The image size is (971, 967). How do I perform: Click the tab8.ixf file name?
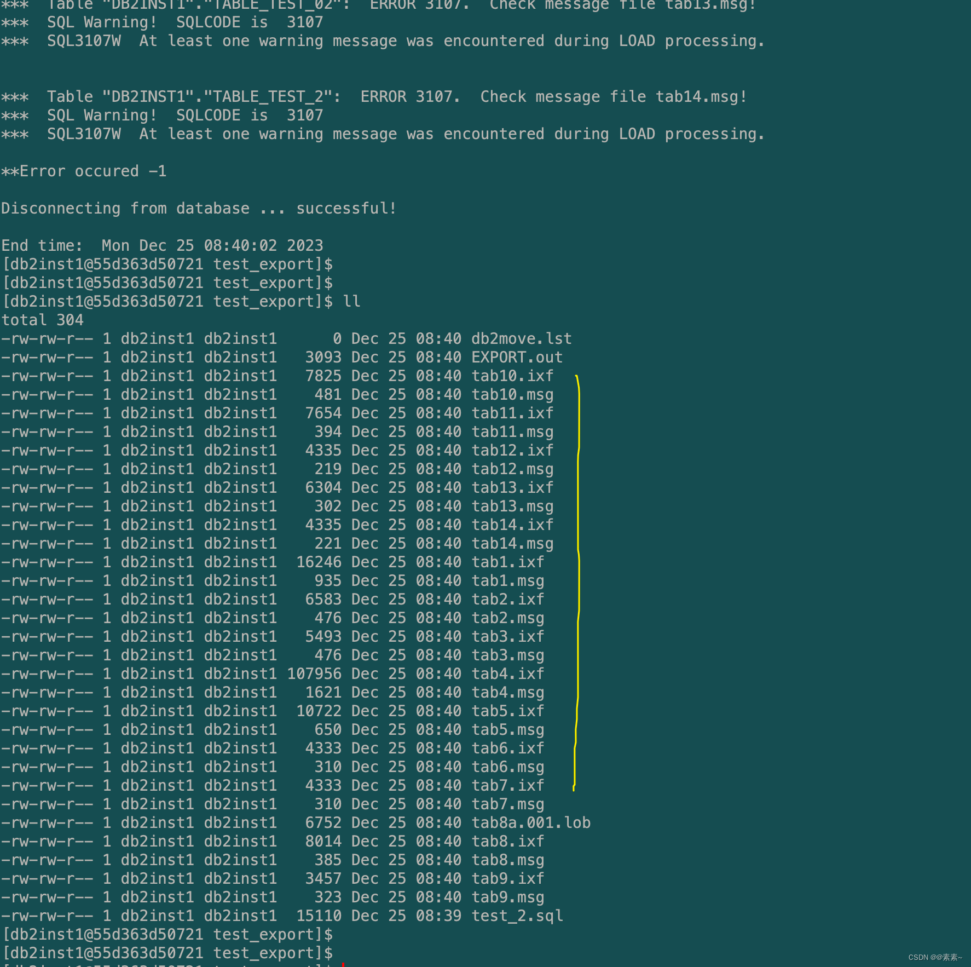pos(508,842)
